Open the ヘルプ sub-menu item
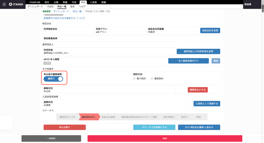 point(82,7)
